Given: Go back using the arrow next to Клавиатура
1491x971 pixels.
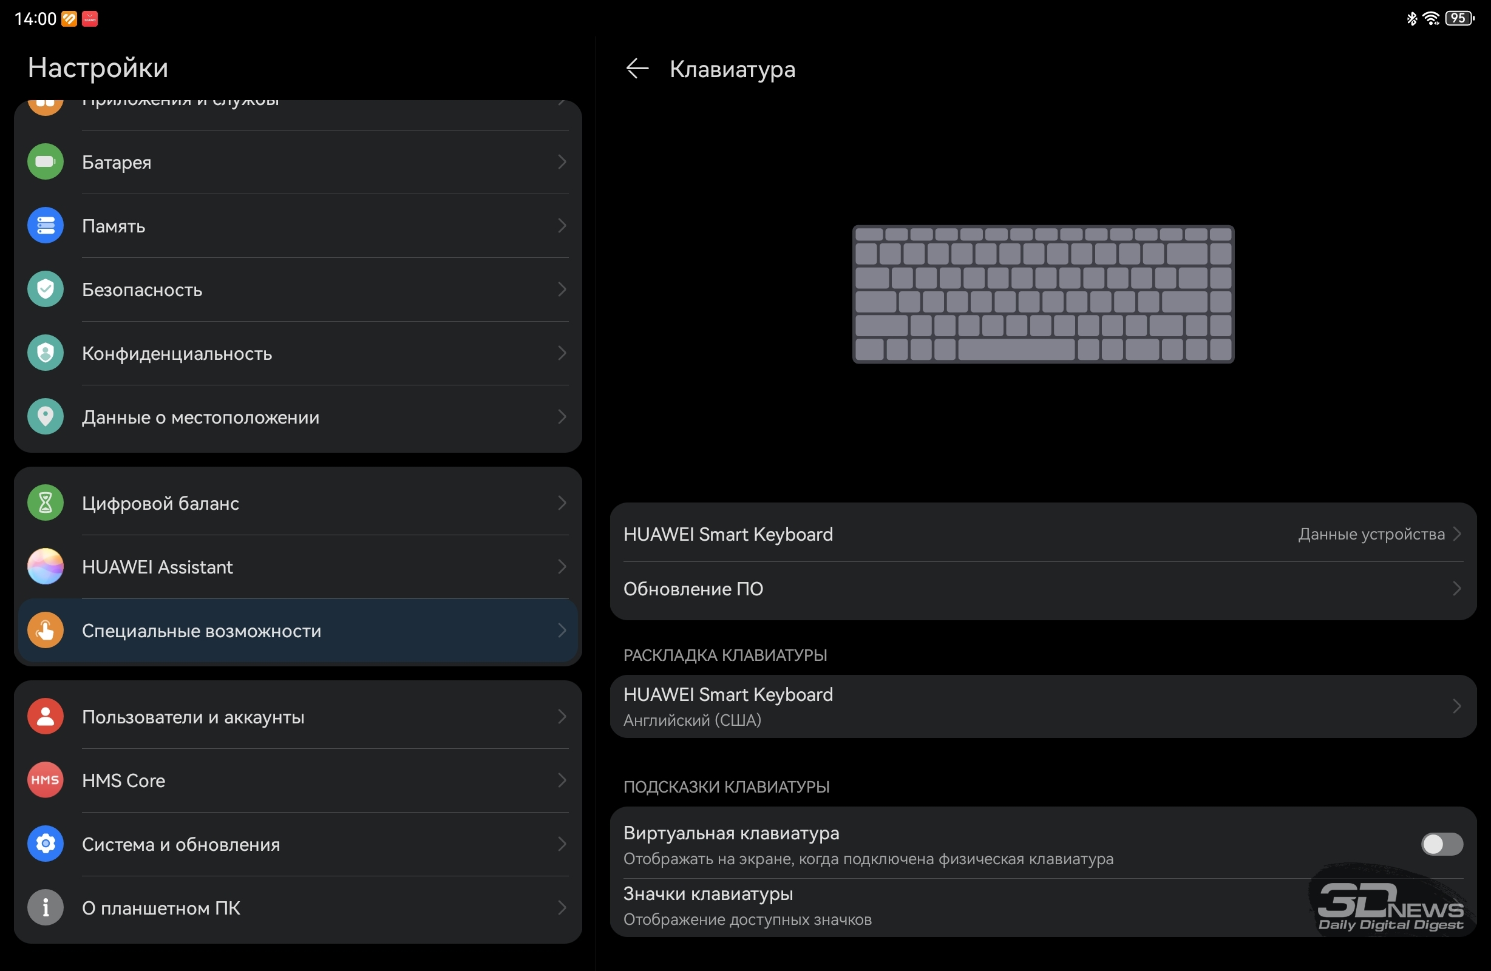Looking at the screenshot, I should (x=637, y=69).
